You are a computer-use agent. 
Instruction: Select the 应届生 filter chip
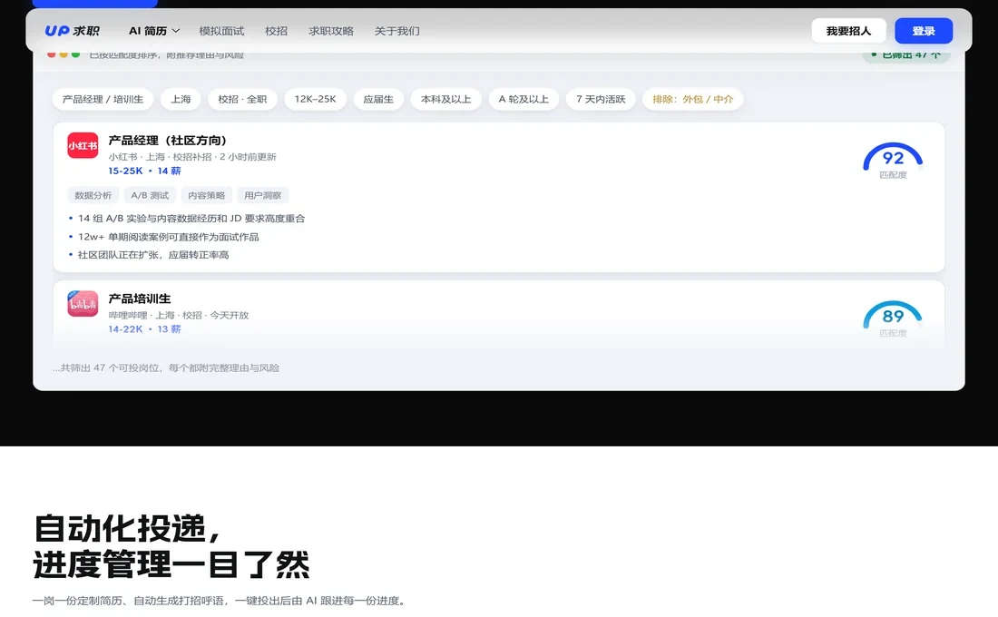[x=378, y=99]
